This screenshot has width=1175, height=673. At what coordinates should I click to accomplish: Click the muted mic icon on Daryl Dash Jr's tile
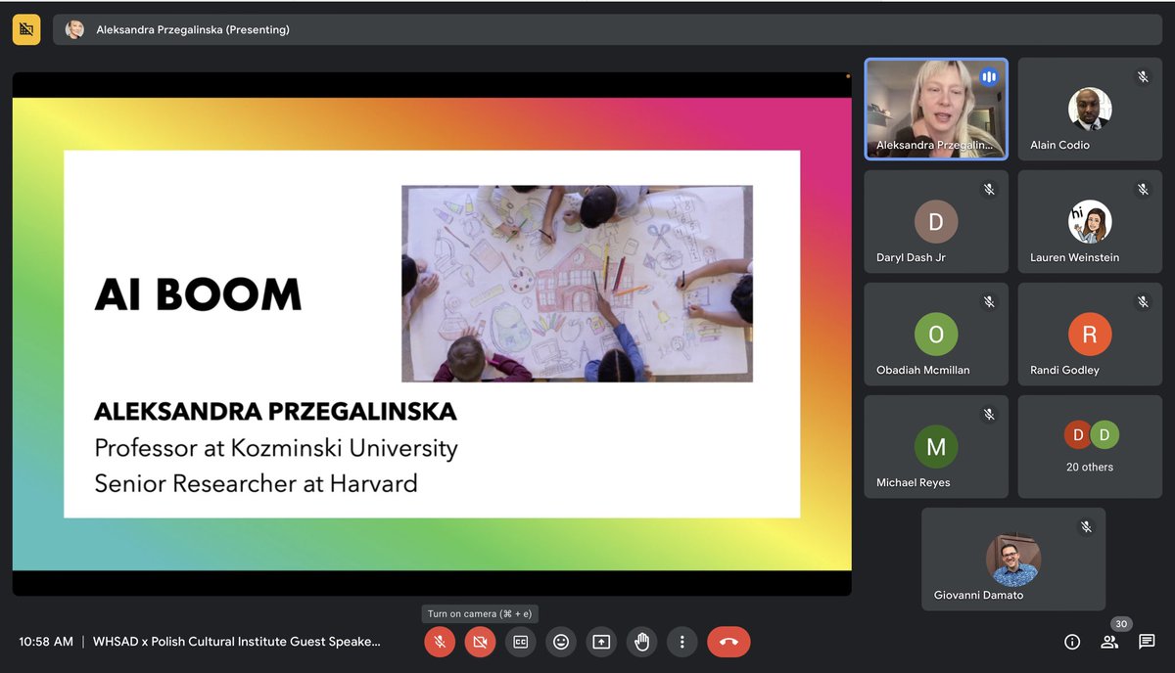pyautogui.click(x=989, y=190)
